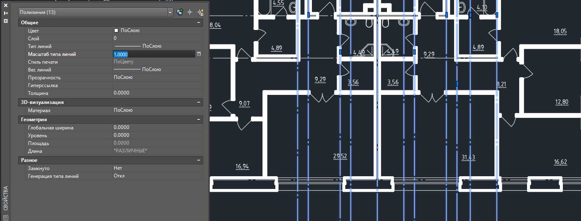Toggle PICKADD value icon
Viewport: 581px width, 221px height.
[180, 12]
